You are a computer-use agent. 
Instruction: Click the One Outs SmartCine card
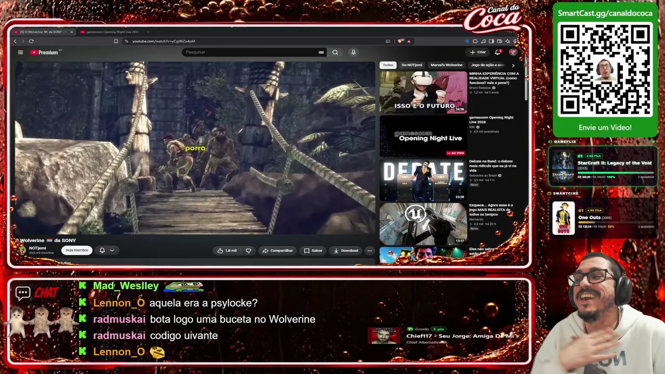(x=603, y=218)
